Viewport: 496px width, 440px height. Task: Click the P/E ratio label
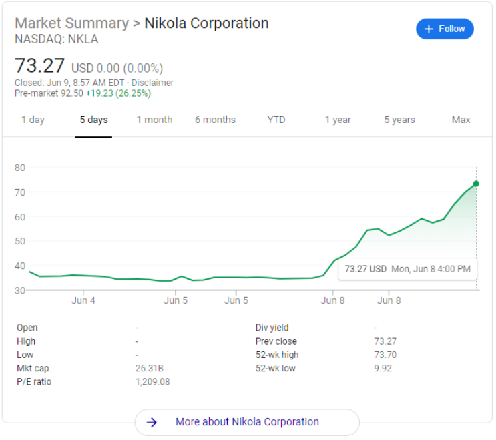[x=34, y=382]
